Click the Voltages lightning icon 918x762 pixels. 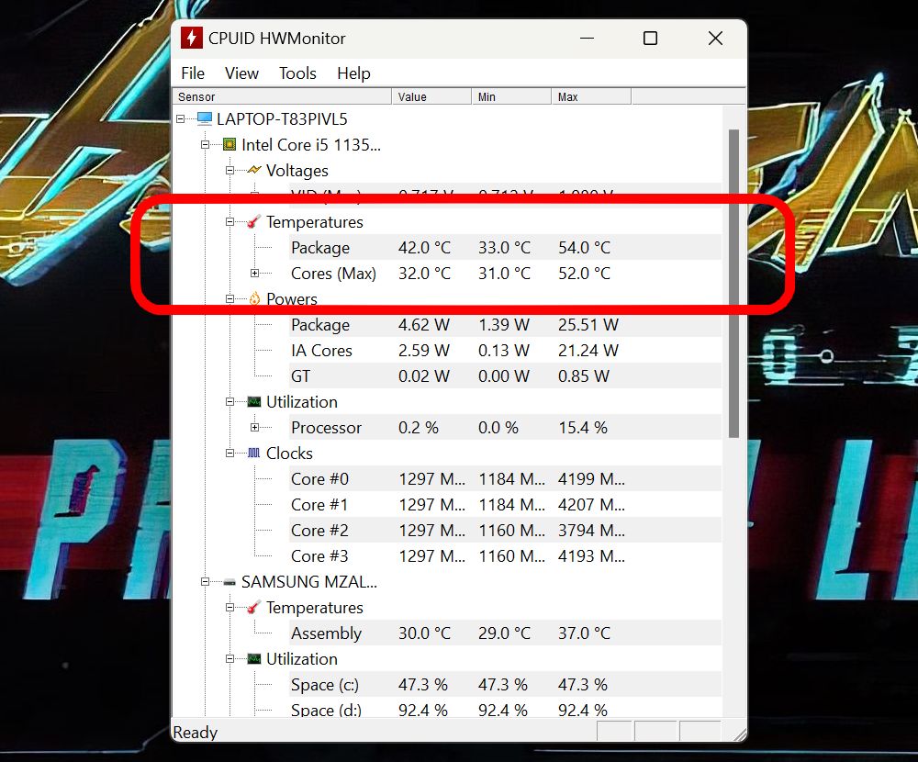coord(254,171)
